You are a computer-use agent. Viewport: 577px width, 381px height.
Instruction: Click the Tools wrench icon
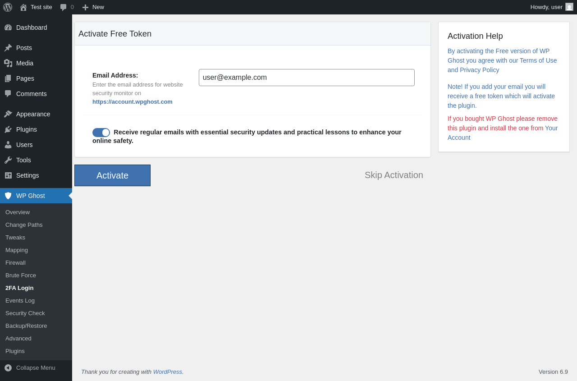8,160
